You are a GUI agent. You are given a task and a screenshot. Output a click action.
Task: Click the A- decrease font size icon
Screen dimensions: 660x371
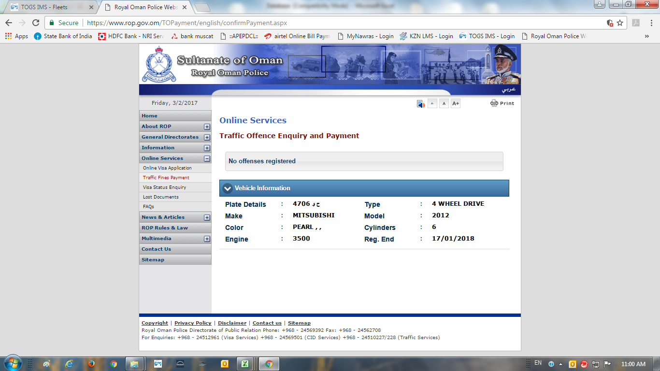pos(432,103)
